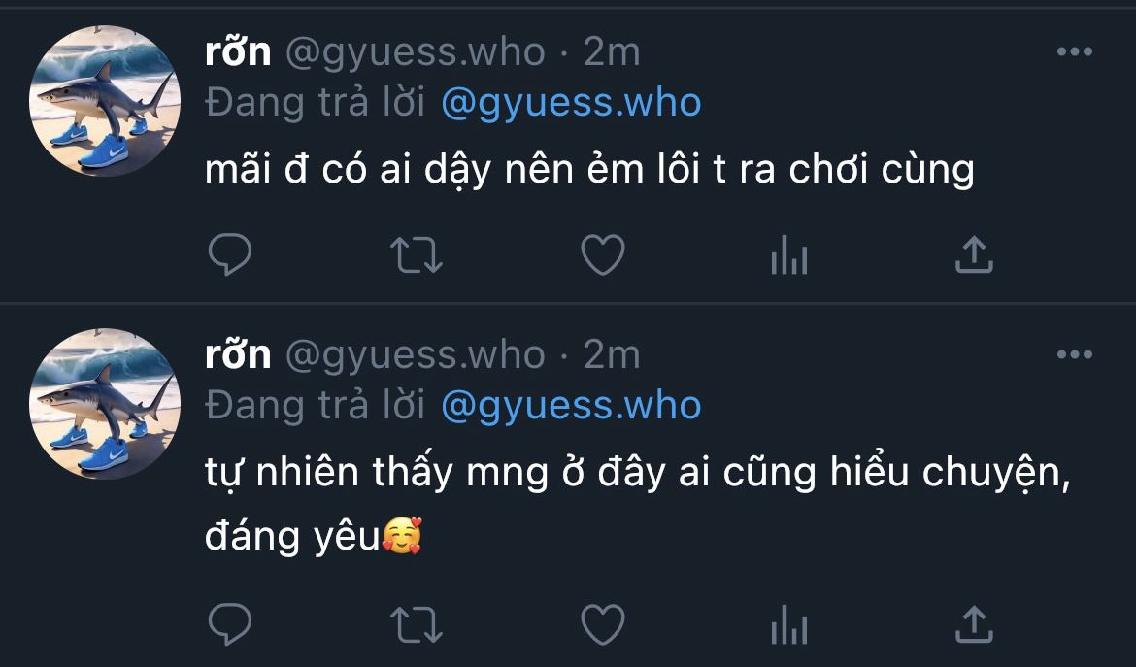The image size is (1136, 667).
Task: Share the "mãi đ có ai dậy" tweet
Action: [x=974, y=255]
